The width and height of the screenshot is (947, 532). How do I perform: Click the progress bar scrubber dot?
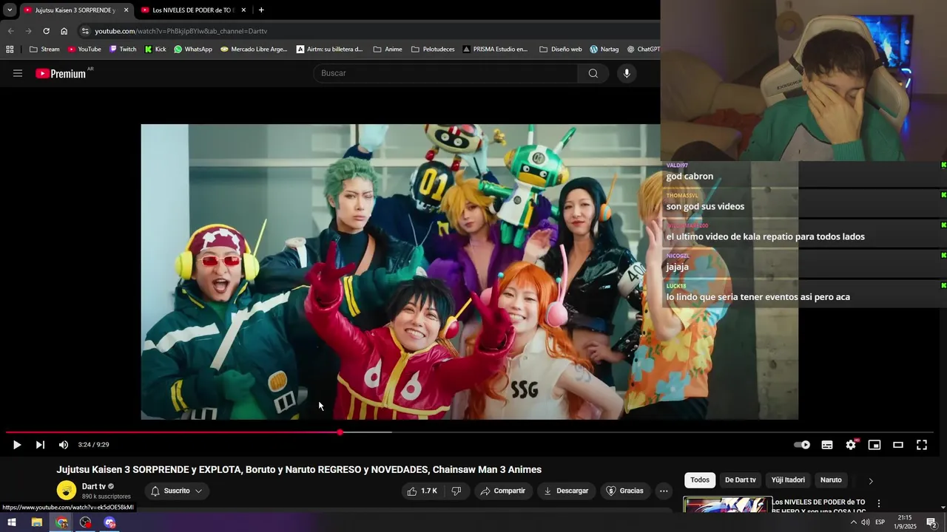click(340, 432)
